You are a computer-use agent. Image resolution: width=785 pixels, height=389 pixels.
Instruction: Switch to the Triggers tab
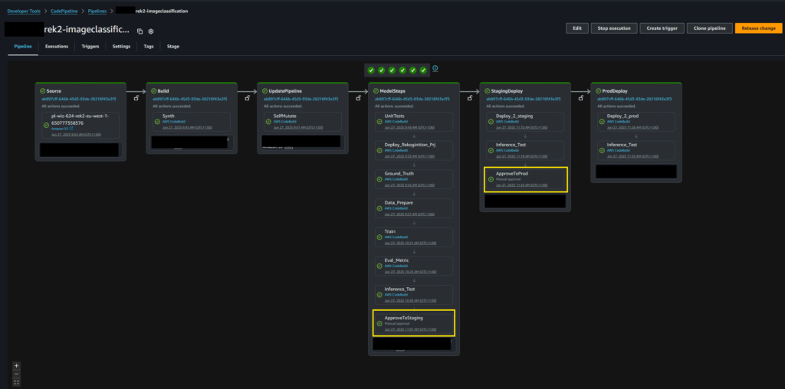(90, 47)
